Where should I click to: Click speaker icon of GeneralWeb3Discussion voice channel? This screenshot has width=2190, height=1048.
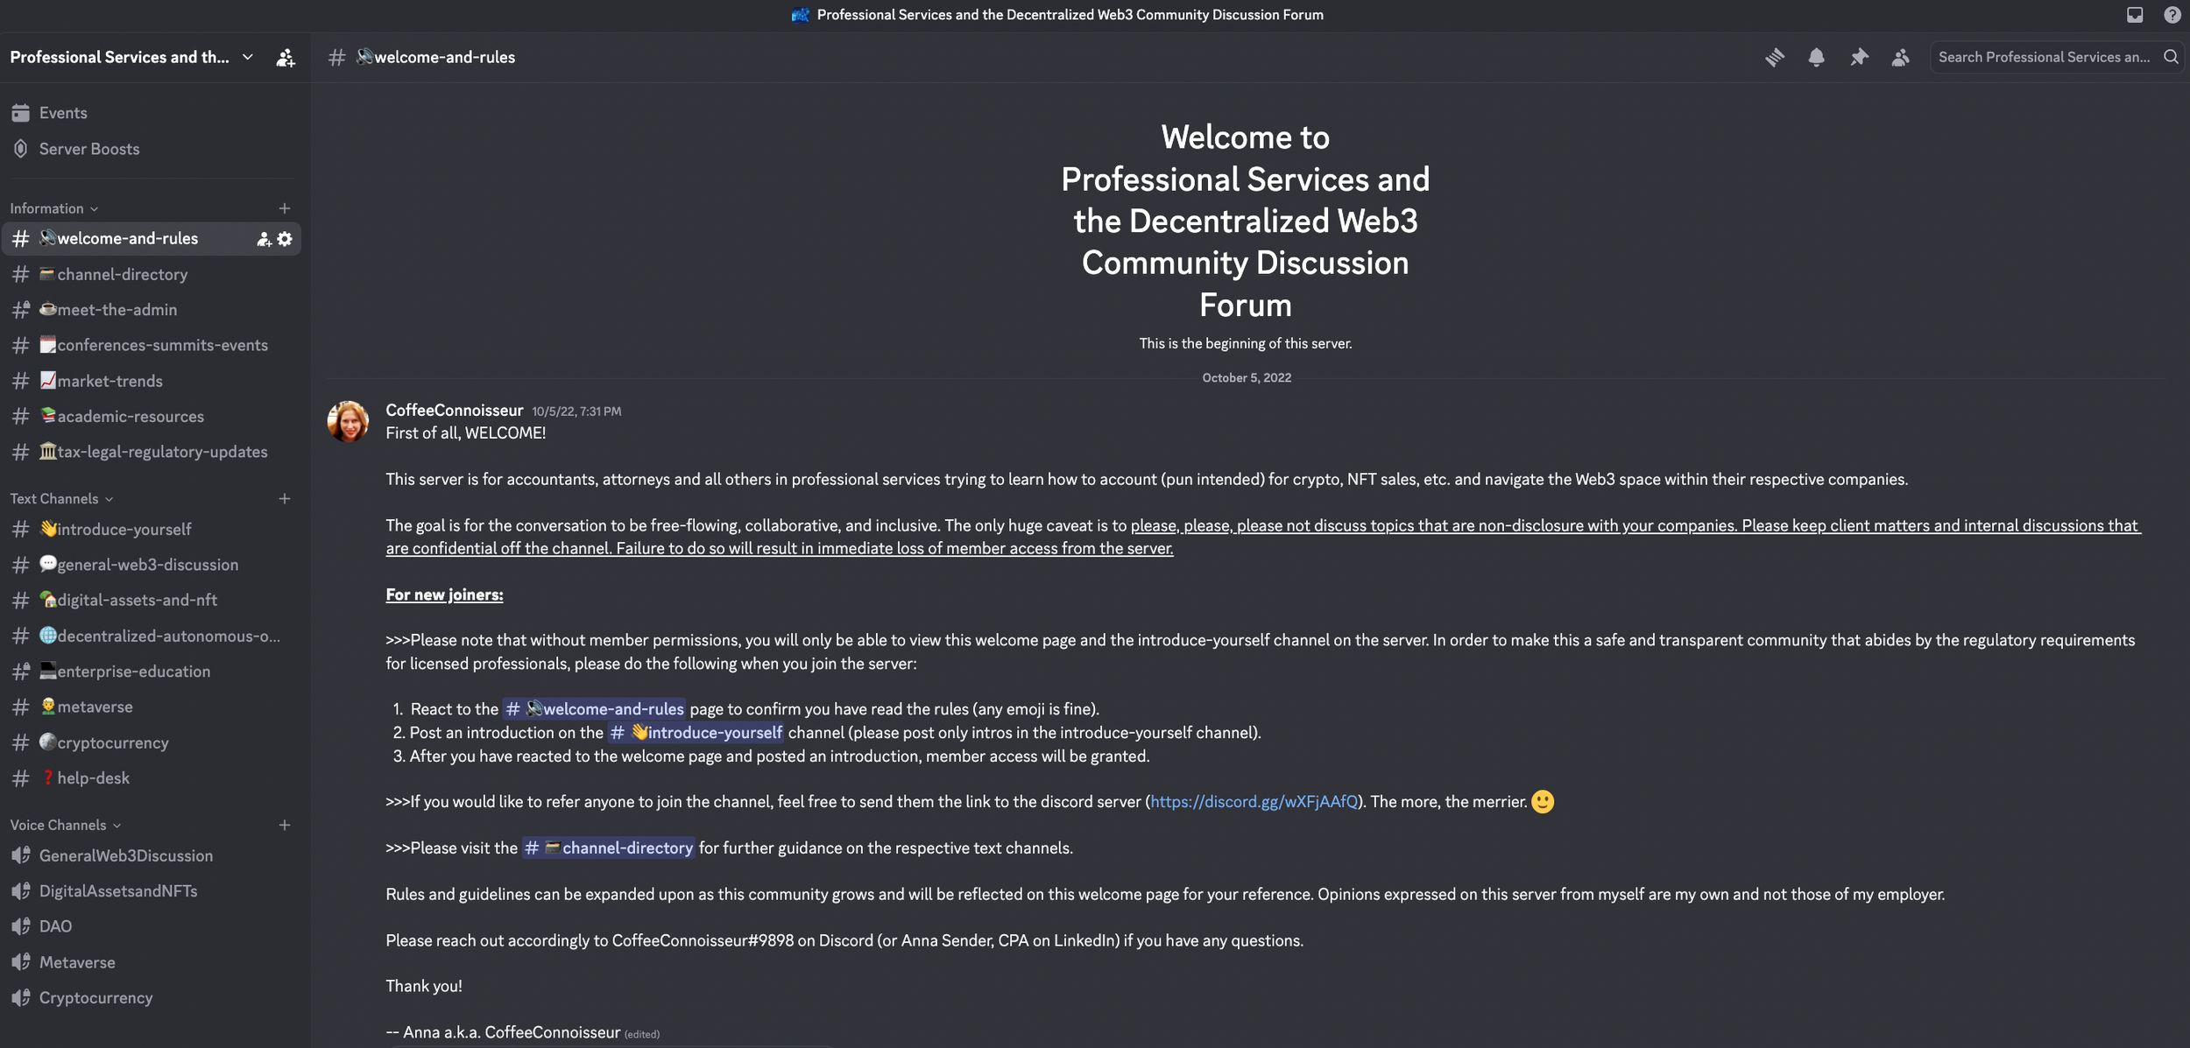tap(21, 856)
